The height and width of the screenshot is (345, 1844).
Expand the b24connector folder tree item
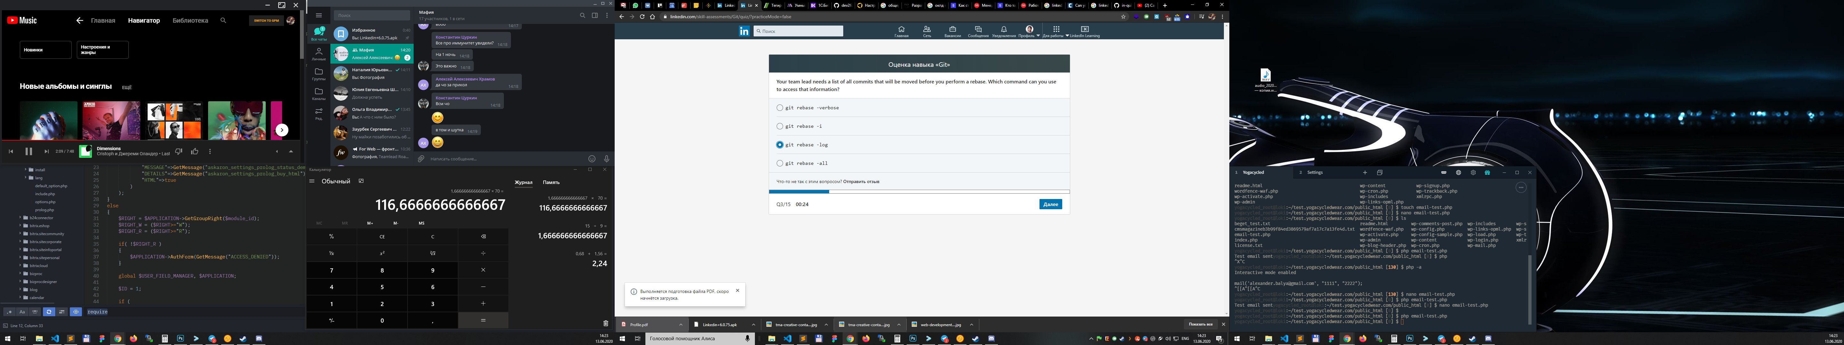20,218
